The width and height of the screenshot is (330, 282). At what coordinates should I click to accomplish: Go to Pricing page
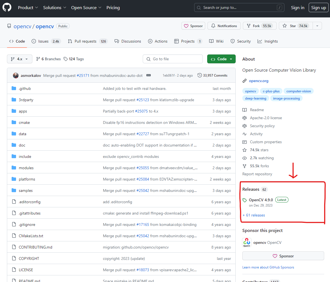click(113, 7)
